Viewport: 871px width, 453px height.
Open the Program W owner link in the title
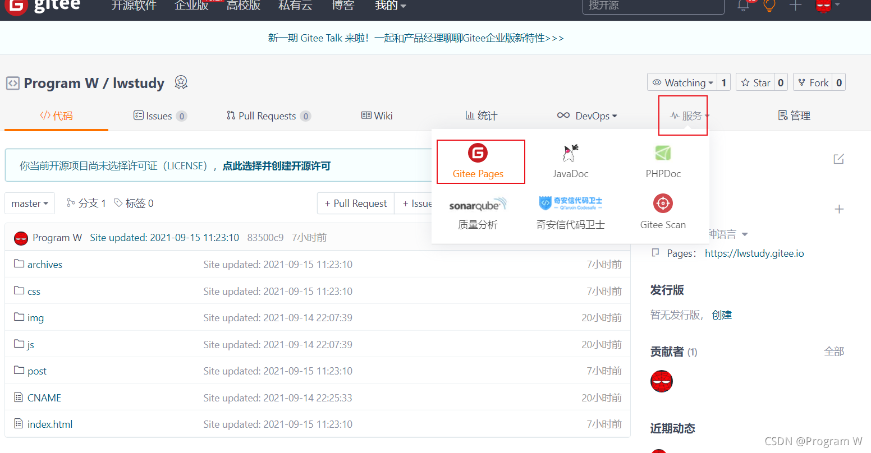click(61, 83)
